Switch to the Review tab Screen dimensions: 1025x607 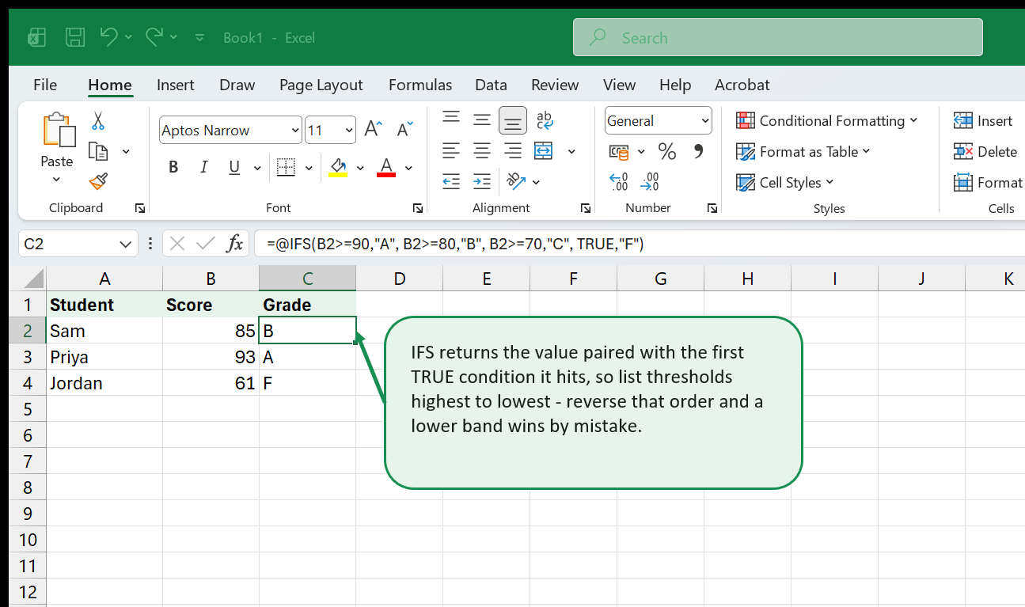tap(555, 85)
